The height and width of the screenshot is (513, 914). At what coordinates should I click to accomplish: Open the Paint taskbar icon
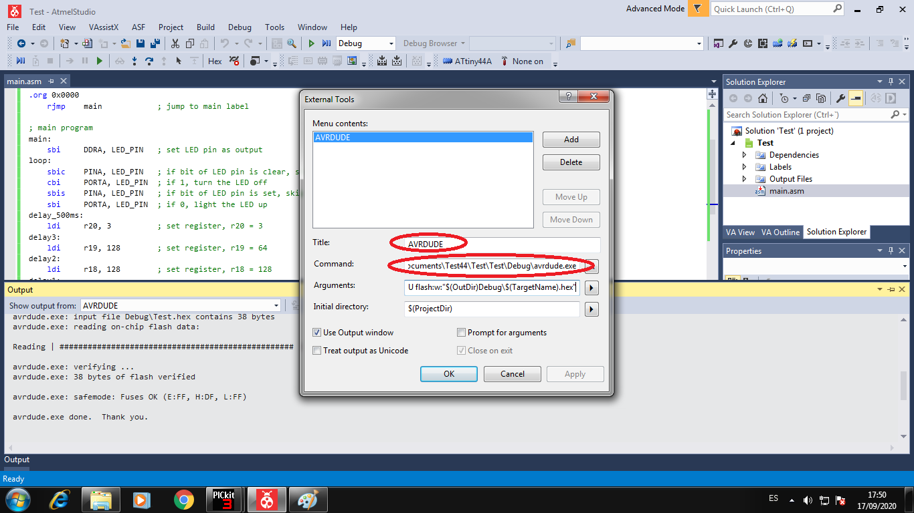point(308,499)
